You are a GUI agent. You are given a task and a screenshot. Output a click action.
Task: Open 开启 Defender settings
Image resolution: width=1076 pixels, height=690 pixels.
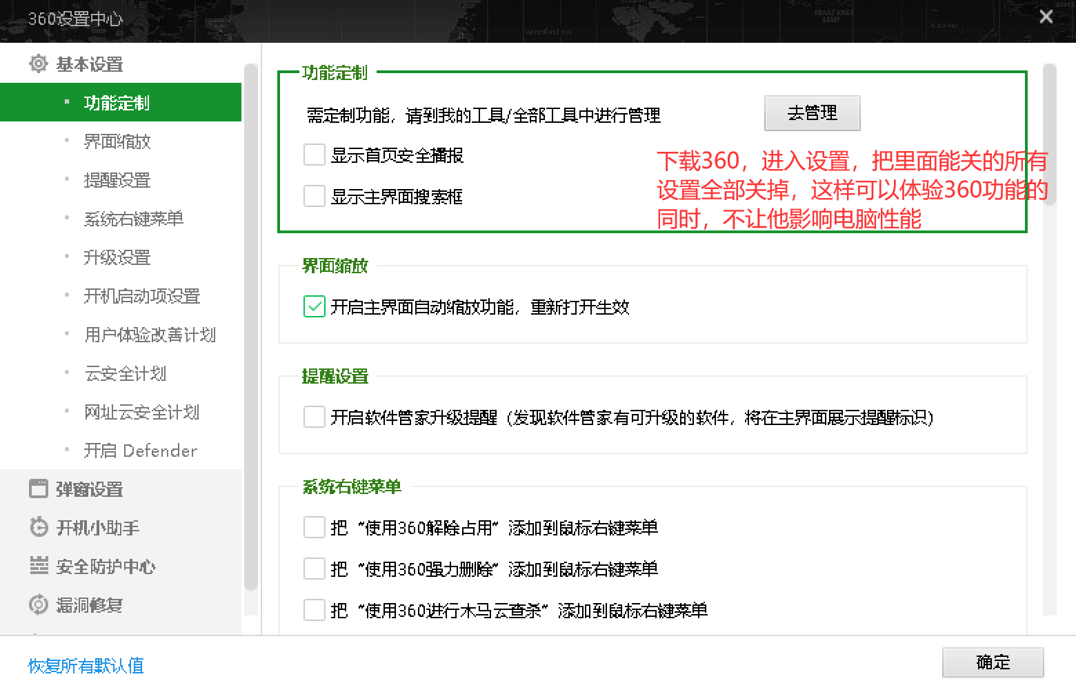tap(140, 451)
